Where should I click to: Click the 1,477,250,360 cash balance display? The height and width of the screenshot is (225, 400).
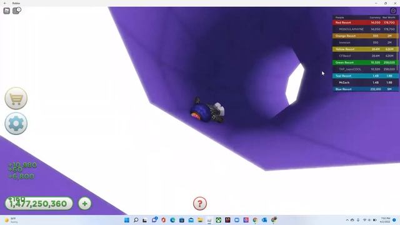point(39,204)
